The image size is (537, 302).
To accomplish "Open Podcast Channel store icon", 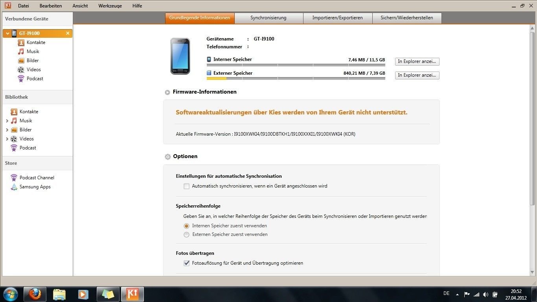I will pyautogui.click(x=14, y=178).
